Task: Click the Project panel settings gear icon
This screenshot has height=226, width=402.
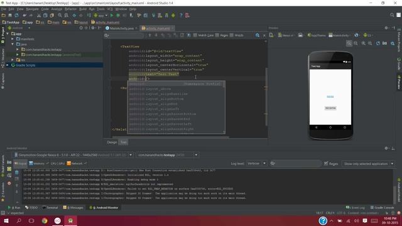Action: [93, 28]
